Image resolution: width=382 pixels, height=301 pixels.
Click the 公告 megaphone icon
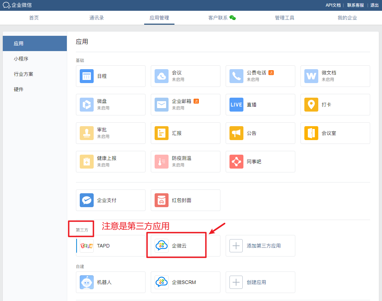(x=236, y=133)
